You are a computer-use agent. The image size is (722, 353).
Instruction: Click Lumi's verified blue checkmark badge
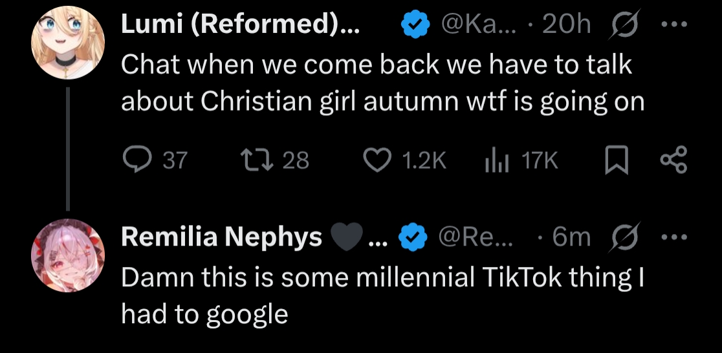point(415,25)
